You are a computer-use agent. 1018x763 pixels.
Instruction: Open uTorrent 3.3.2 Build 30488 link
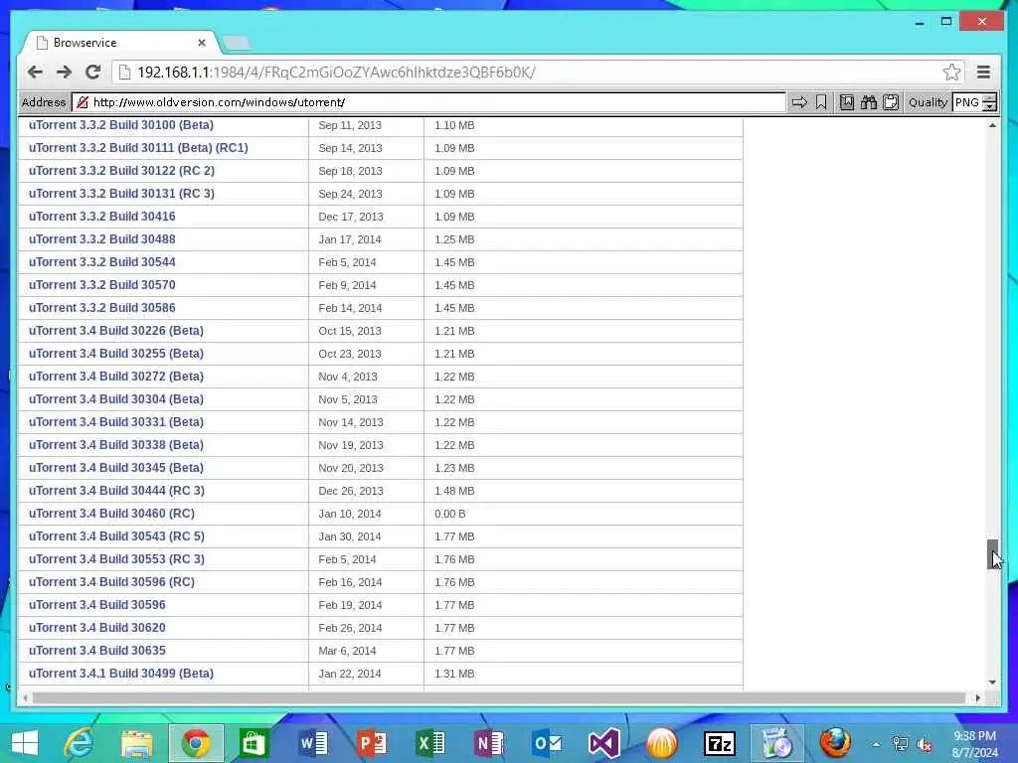coord(102,238)
